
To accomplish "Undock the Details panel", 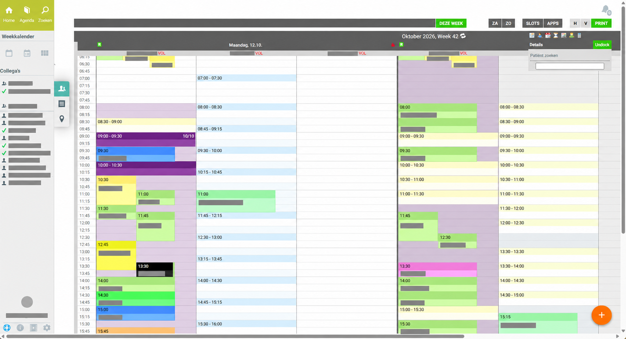I will coord(602,45).
